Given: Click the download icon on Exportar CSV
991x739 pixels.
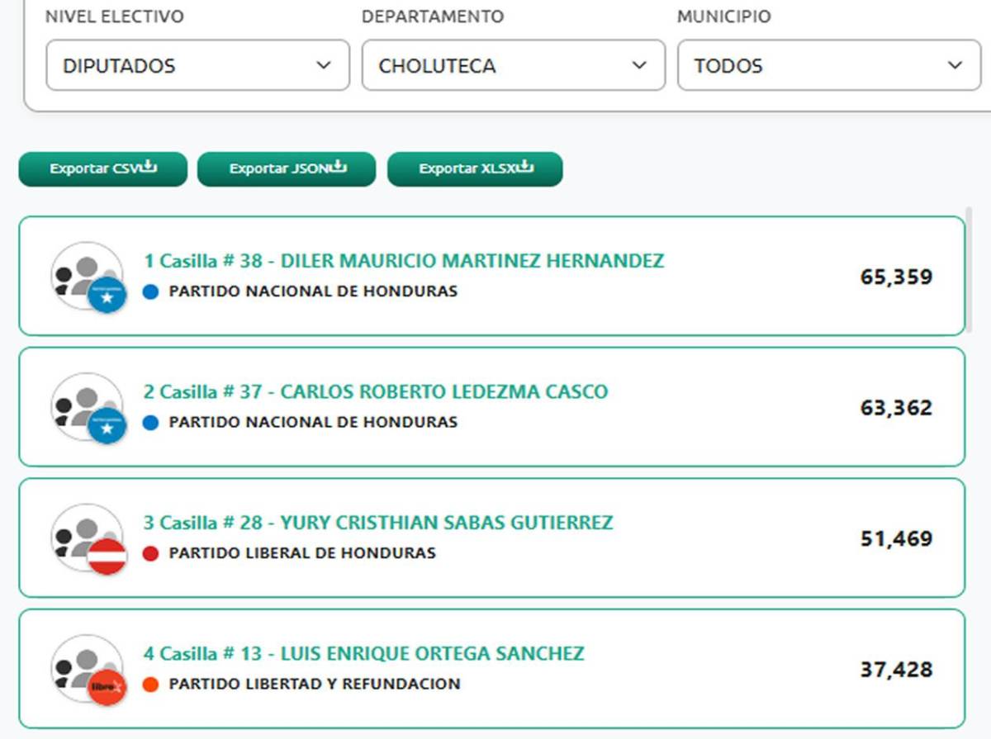Looking at the screenshot, I should tap(149, 168).
